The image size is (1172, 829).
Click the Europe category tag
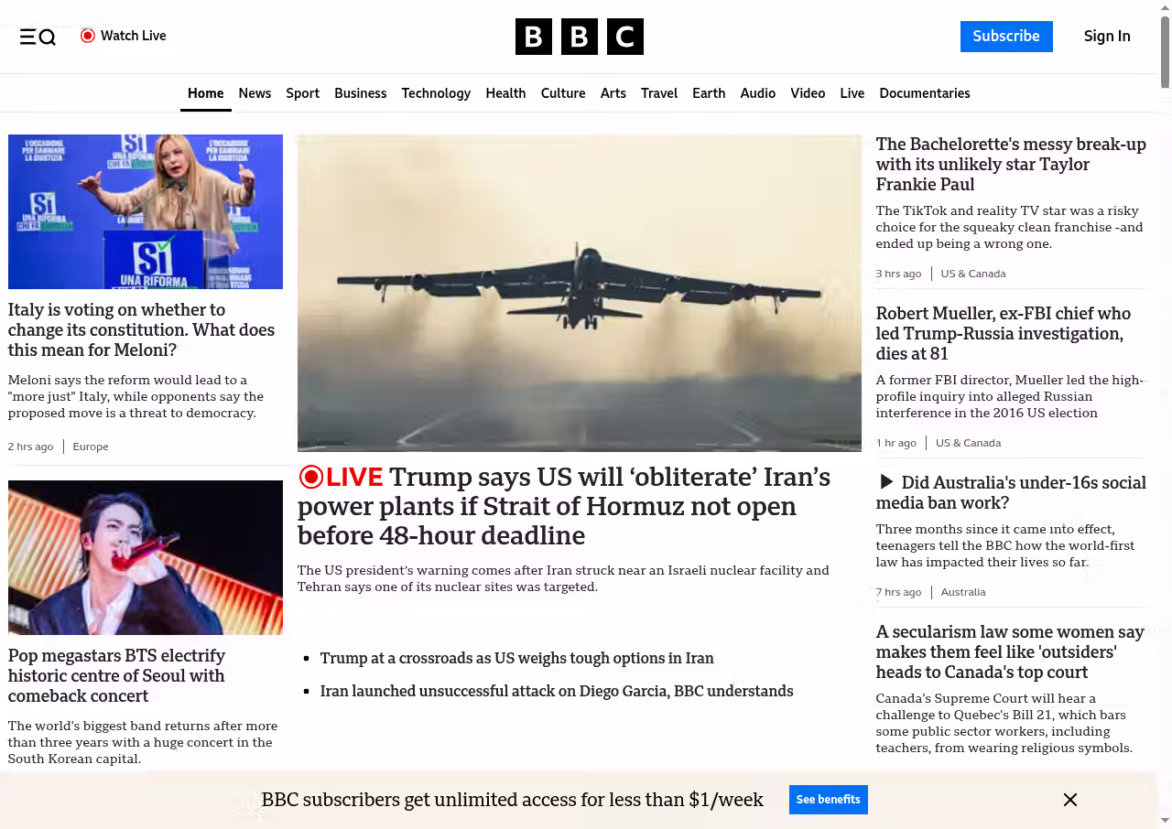91,447
